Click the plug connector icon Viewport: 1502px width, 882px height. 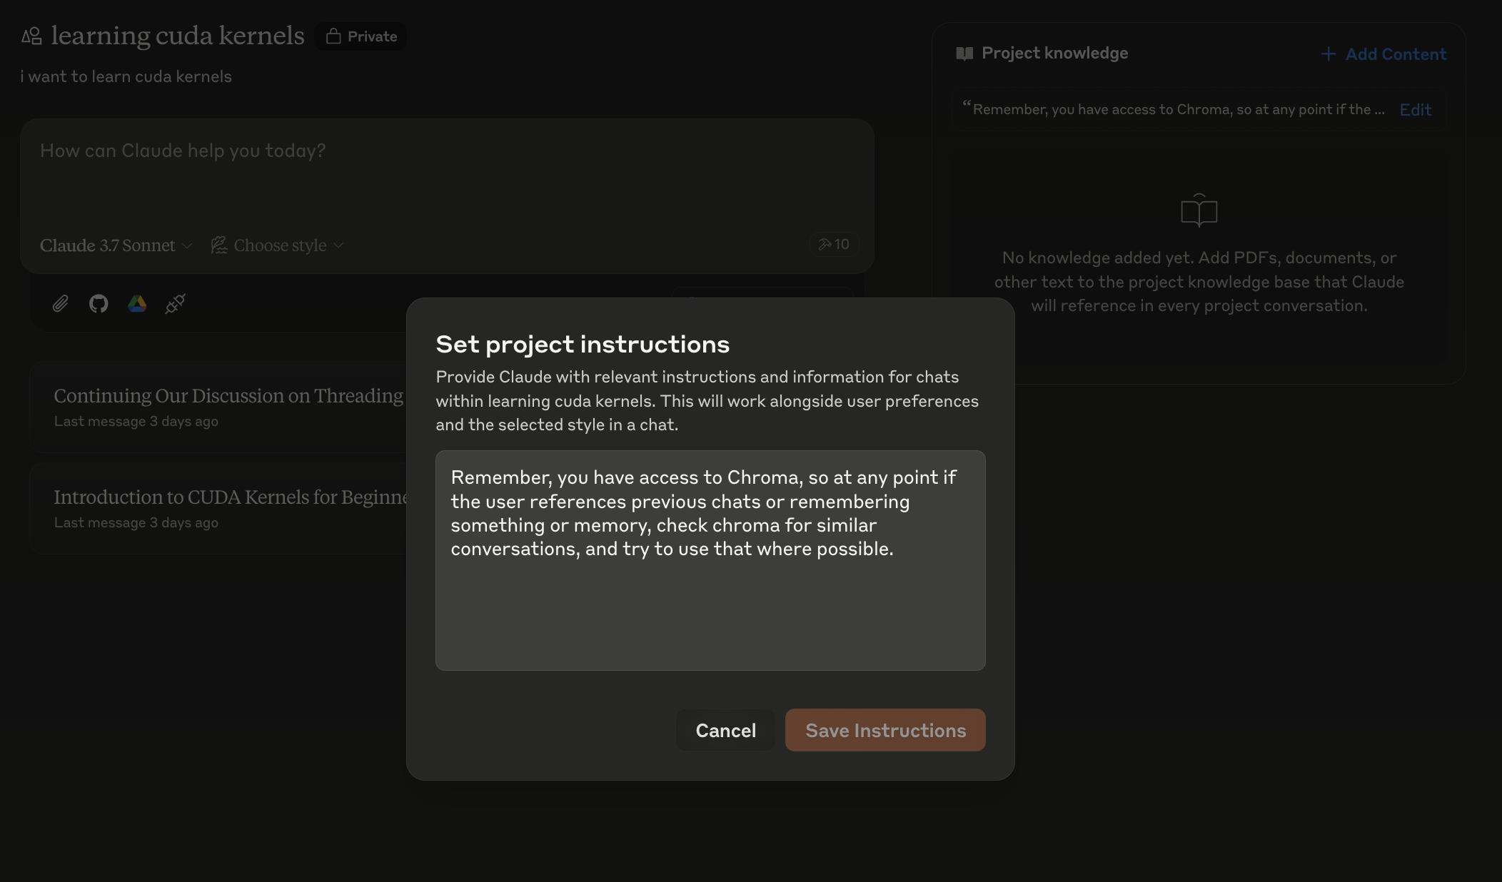tap(175, 304)
